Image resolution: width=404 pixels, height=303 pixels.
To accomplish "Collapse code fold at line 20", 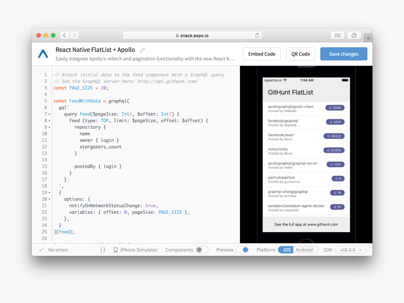I will [49, 199].
